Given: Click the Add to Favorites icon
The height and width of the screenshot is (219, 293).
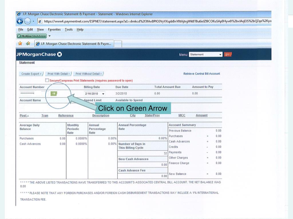Looking at the screenshot, I should pyautogui.click(x=28, y=44).
